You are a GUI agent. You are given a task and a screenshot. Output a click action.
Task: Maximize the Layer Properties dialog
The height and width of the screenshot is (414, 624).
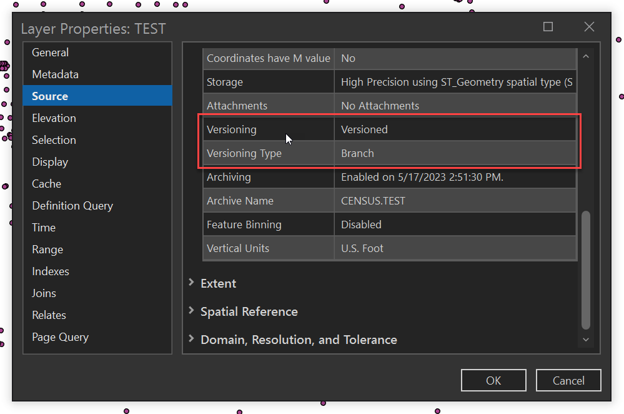coord(548,26)
